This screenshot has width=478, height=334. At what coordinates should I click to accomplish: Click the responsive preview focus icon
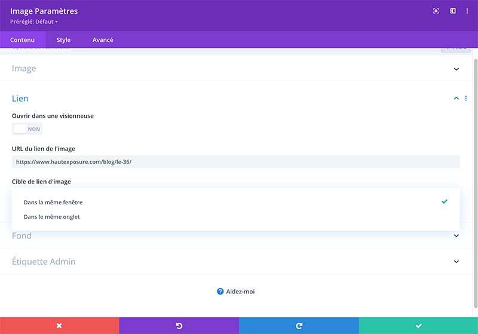436,11
